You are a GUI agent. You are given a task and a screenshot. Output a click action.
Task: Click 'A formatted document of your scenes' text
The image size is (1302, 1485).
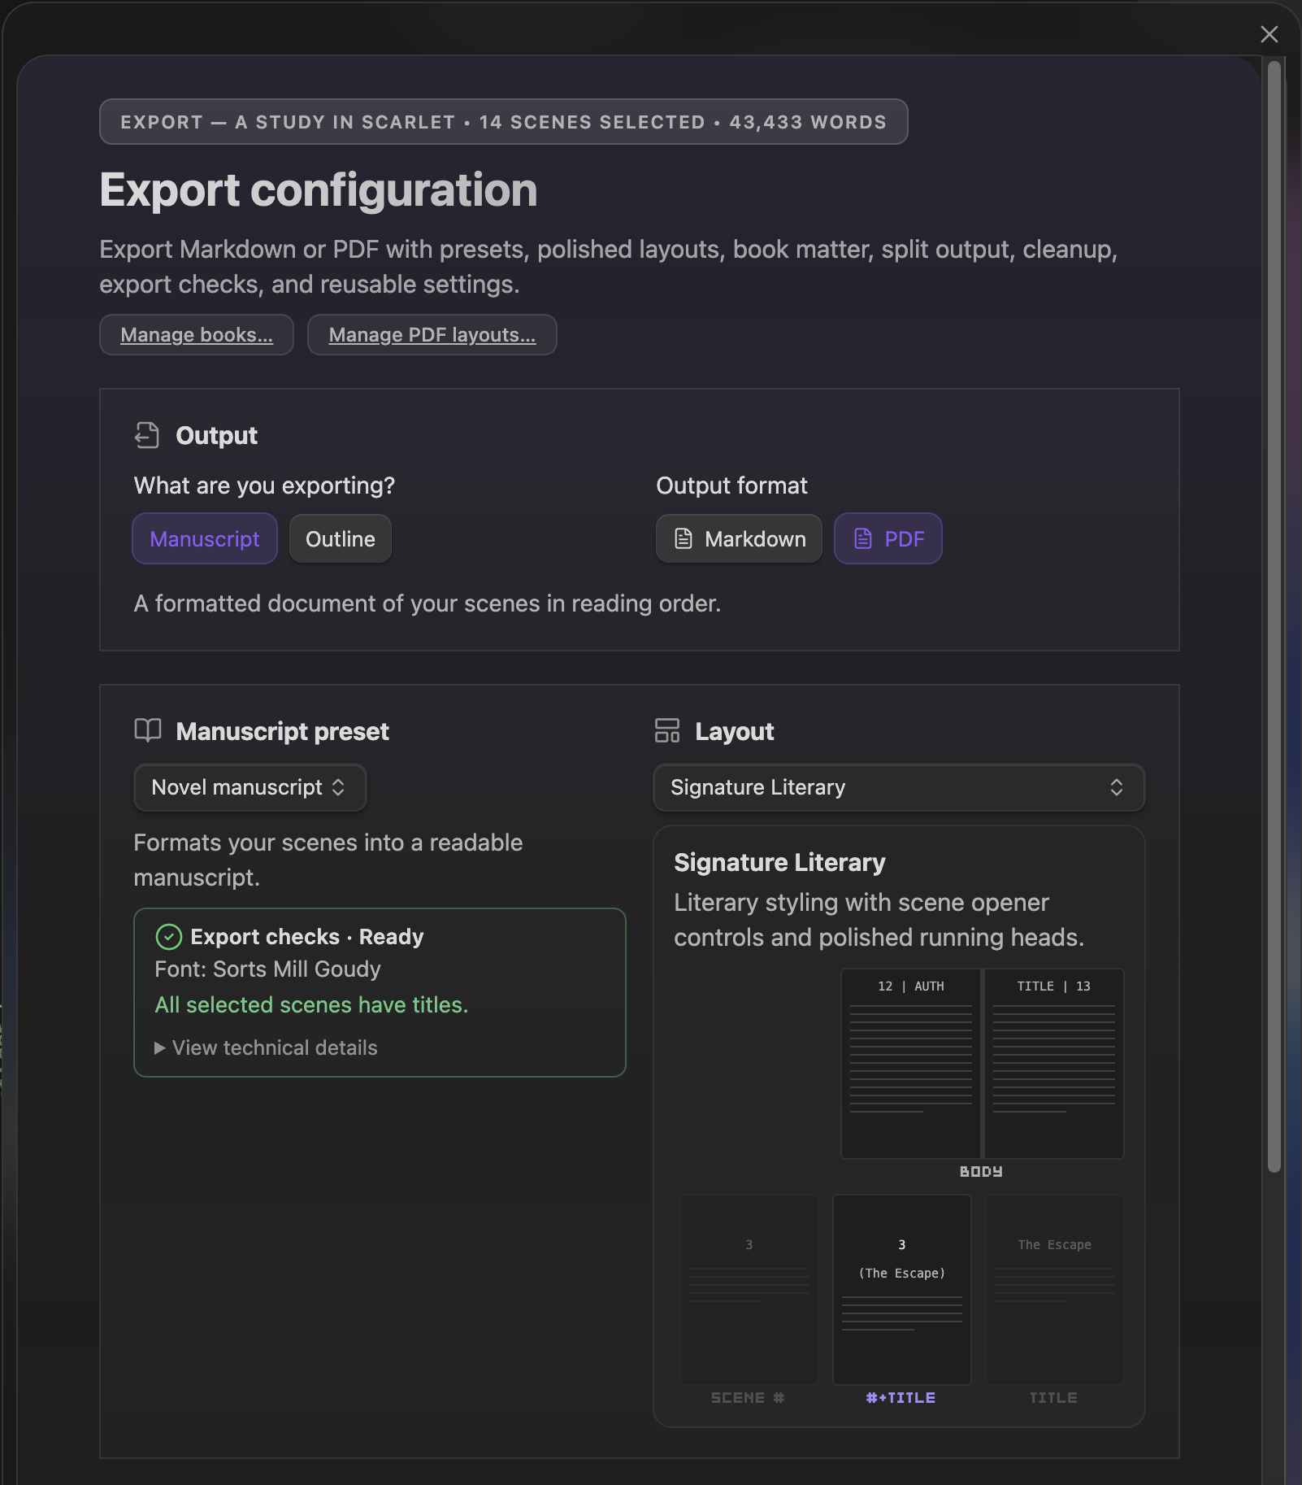[427, 603]
